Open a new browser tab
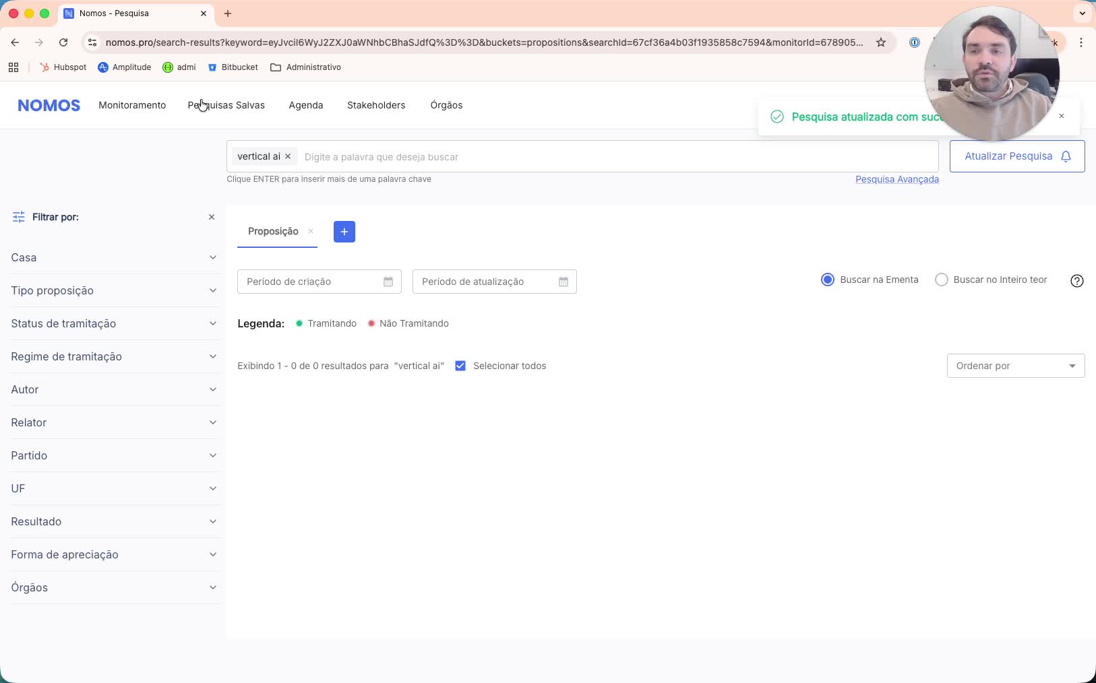 228,13
